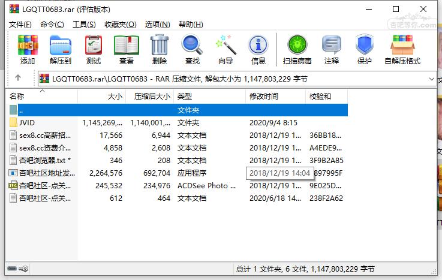This screenshot has width=442, height=280.
Task: Open the 命令(C) menu
Action: click(52, 25)
